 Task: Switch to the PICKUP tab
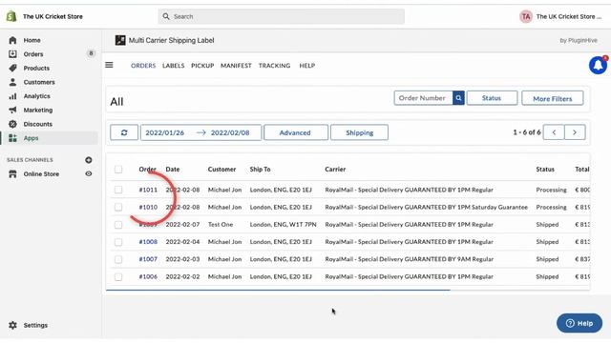point(202,66)
